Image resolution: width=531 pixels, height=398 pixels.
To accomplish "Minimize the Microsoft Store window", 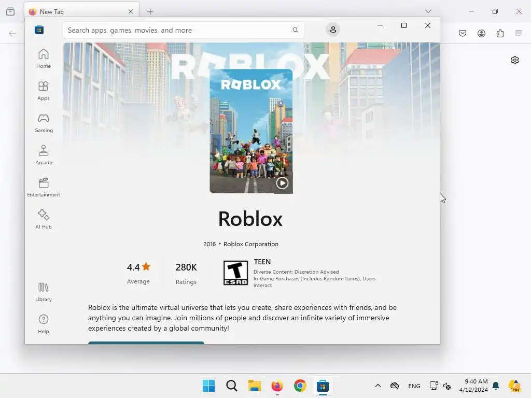I will click(x=380, y=25).
